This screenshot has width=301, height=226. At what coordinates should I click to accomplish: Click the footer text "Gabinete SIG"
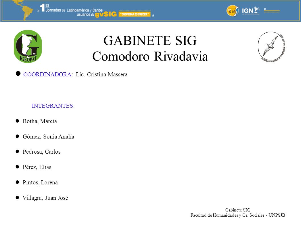(x=238, y=210)
